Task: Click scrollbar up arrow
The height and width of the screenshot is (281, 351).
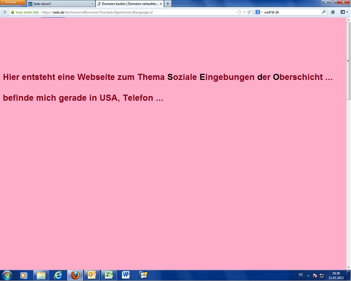Action: tap(348, 20)
